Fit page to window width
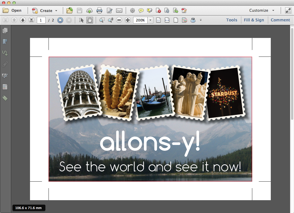Screen dimensions: 294x213 [167, 20]
